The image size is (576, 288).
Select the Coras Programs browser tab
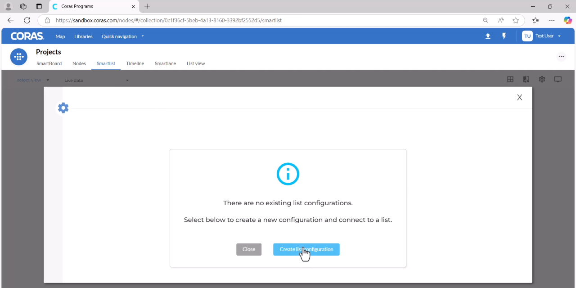(93, 6)
